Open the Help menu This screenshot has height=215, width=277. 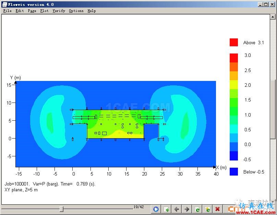tap(92, 11)
